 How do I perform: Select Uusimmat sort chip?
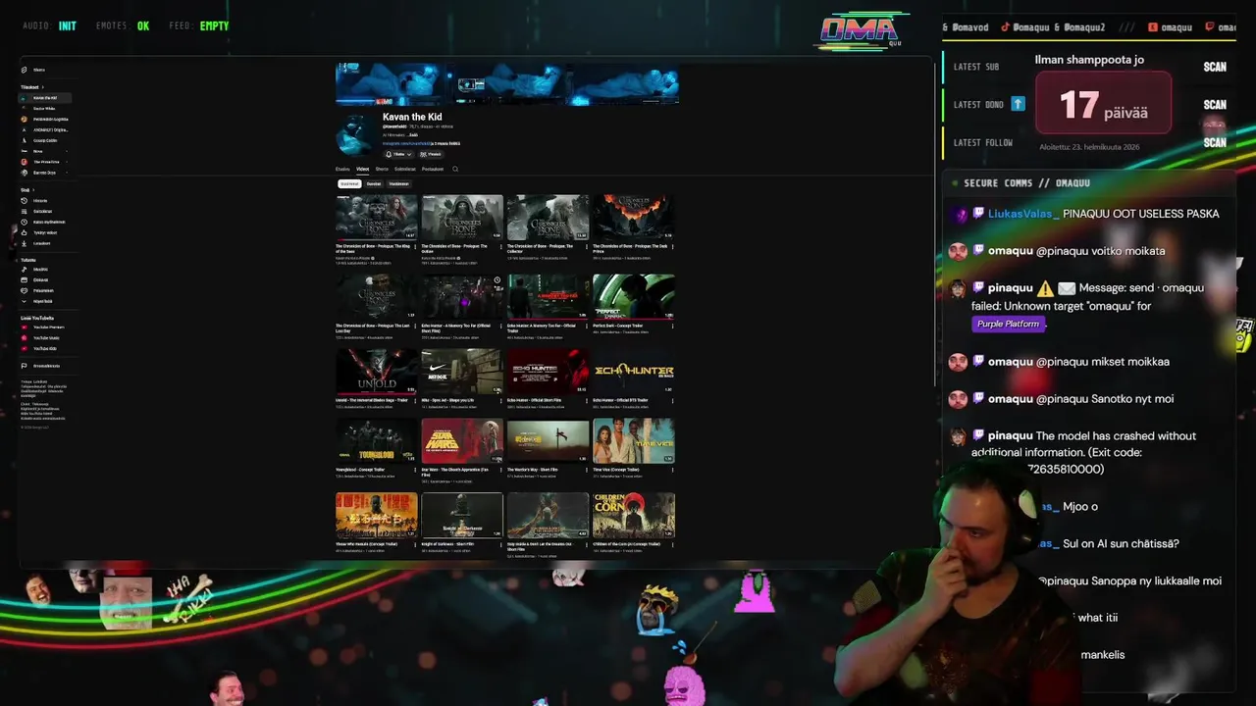[x=349, y=183]
